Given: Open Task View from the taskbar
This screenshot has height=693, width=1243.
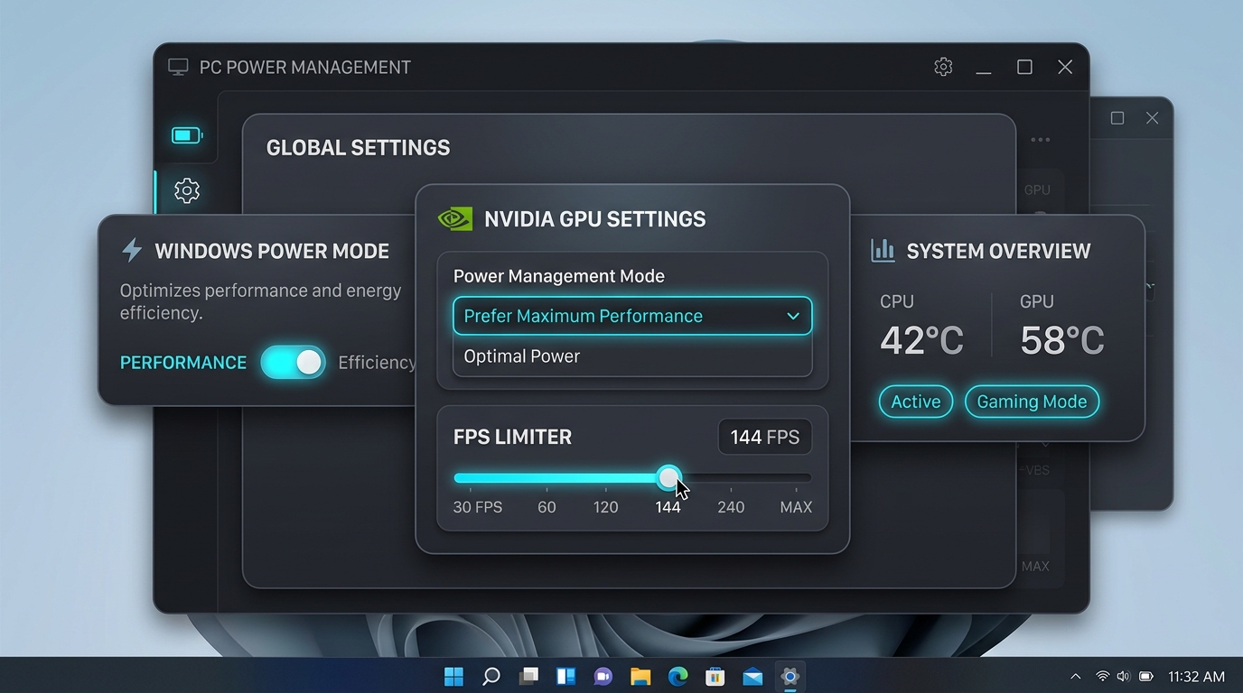Looking at the screenshot, I should [x=528, y=676].
